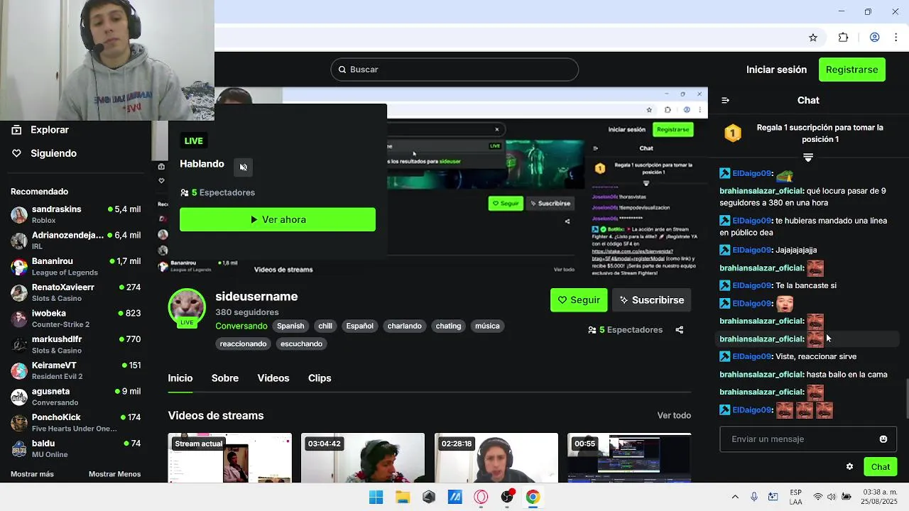
Task: Open Bananirou recommended channel
Action: coord(75,267)
